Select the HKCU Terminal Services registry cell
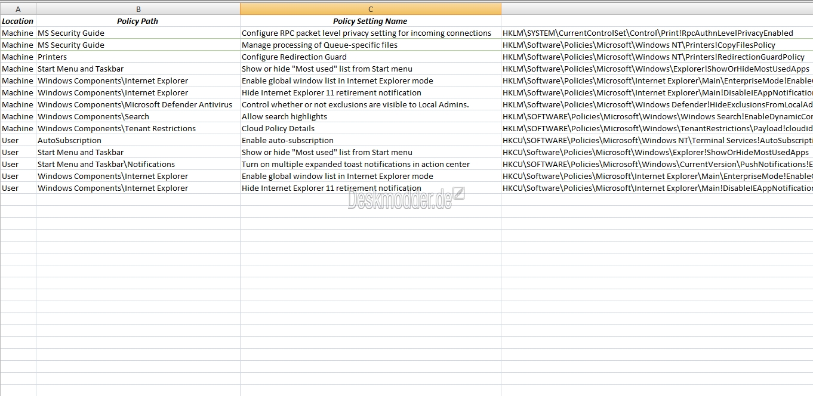This screenshot has height=396, width=813. tap(657, 140)
